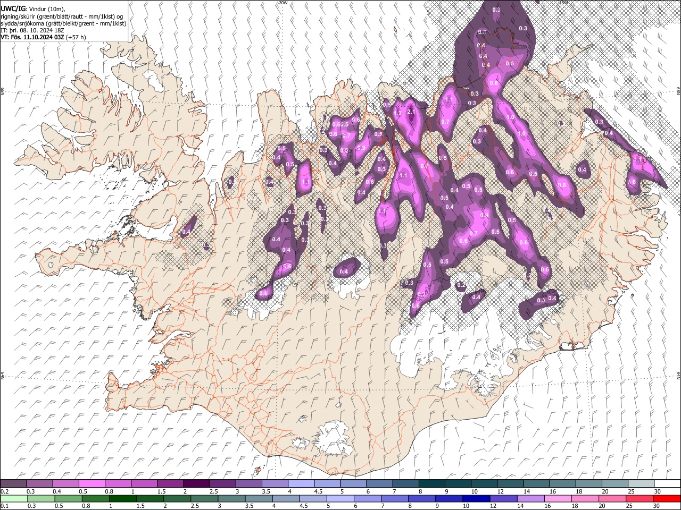Click the 1.2 precipitation value on the map

(397, 113)
